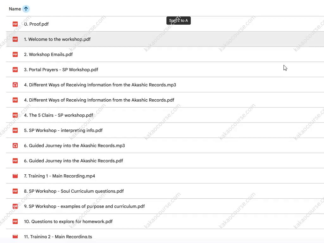Select 5. SP Workshop - interpreting info.pdf
This screenshot has width=324, height=243.
tap(63, 130)
